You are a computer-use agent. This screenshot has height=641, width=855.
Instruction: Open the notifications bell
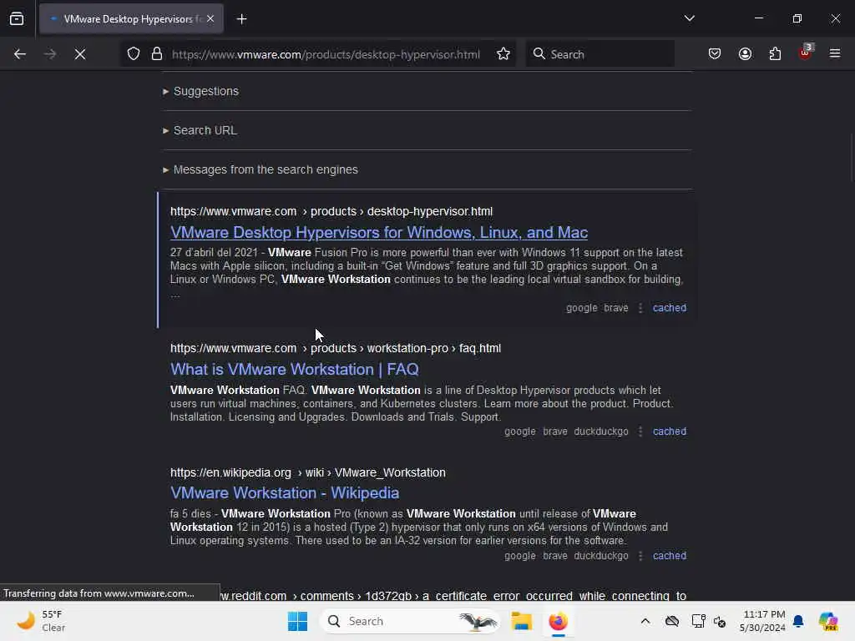798,621
